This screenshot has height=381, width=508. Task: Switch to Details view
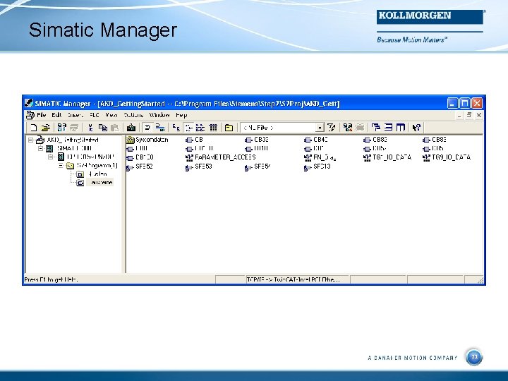213,128
